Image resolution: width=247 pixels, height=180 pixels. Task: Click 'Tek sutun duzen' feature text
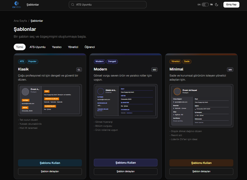[x=28, y=120]
